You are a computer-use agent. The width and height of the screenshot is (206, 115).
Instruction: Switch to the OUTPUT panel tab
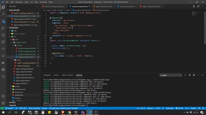pos(56,75)
